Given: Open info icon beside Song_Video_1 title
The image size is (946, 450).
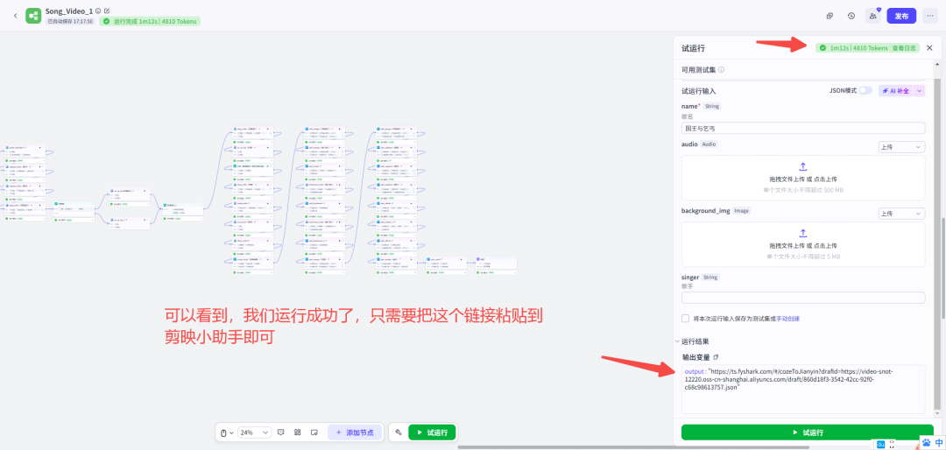Looking at the screenshot, I should click(x=98, y=11).
